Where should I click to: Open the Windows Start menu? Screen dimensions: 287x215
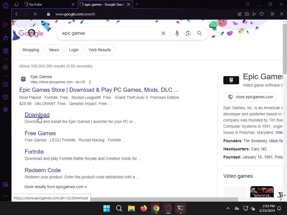point(107,208)
